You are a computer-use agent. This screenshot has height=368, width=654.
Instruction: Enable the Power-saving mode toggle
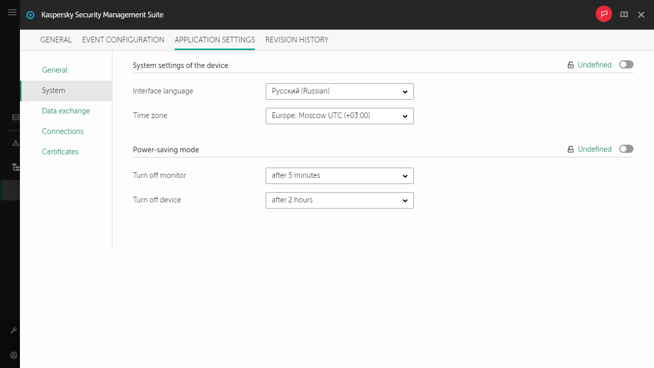click(626, 149)
